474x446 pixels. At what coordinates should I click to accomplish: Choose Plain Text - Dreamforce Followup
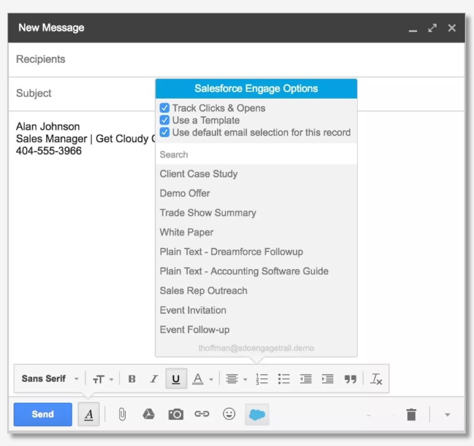[x=256, y=252]
